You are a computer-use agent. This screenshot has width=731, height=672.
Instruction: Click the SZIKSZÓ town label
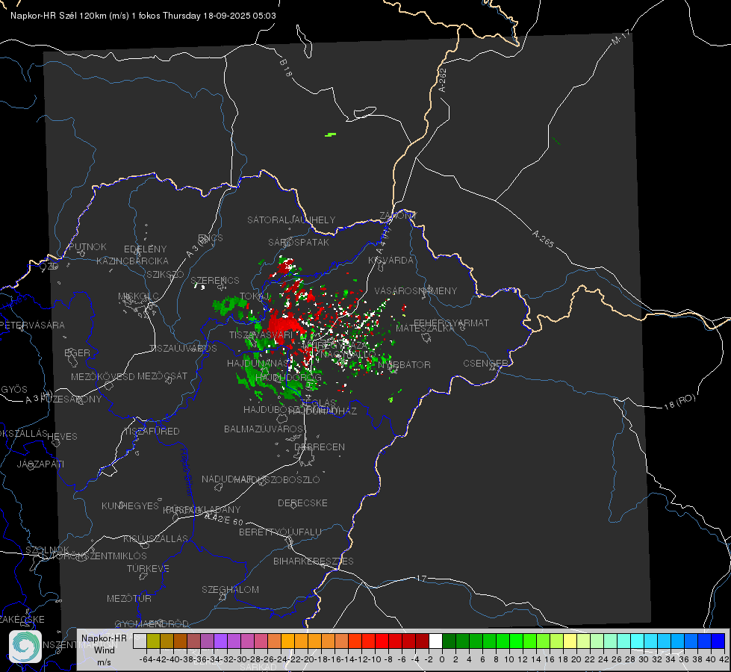(x=165, y=274)
